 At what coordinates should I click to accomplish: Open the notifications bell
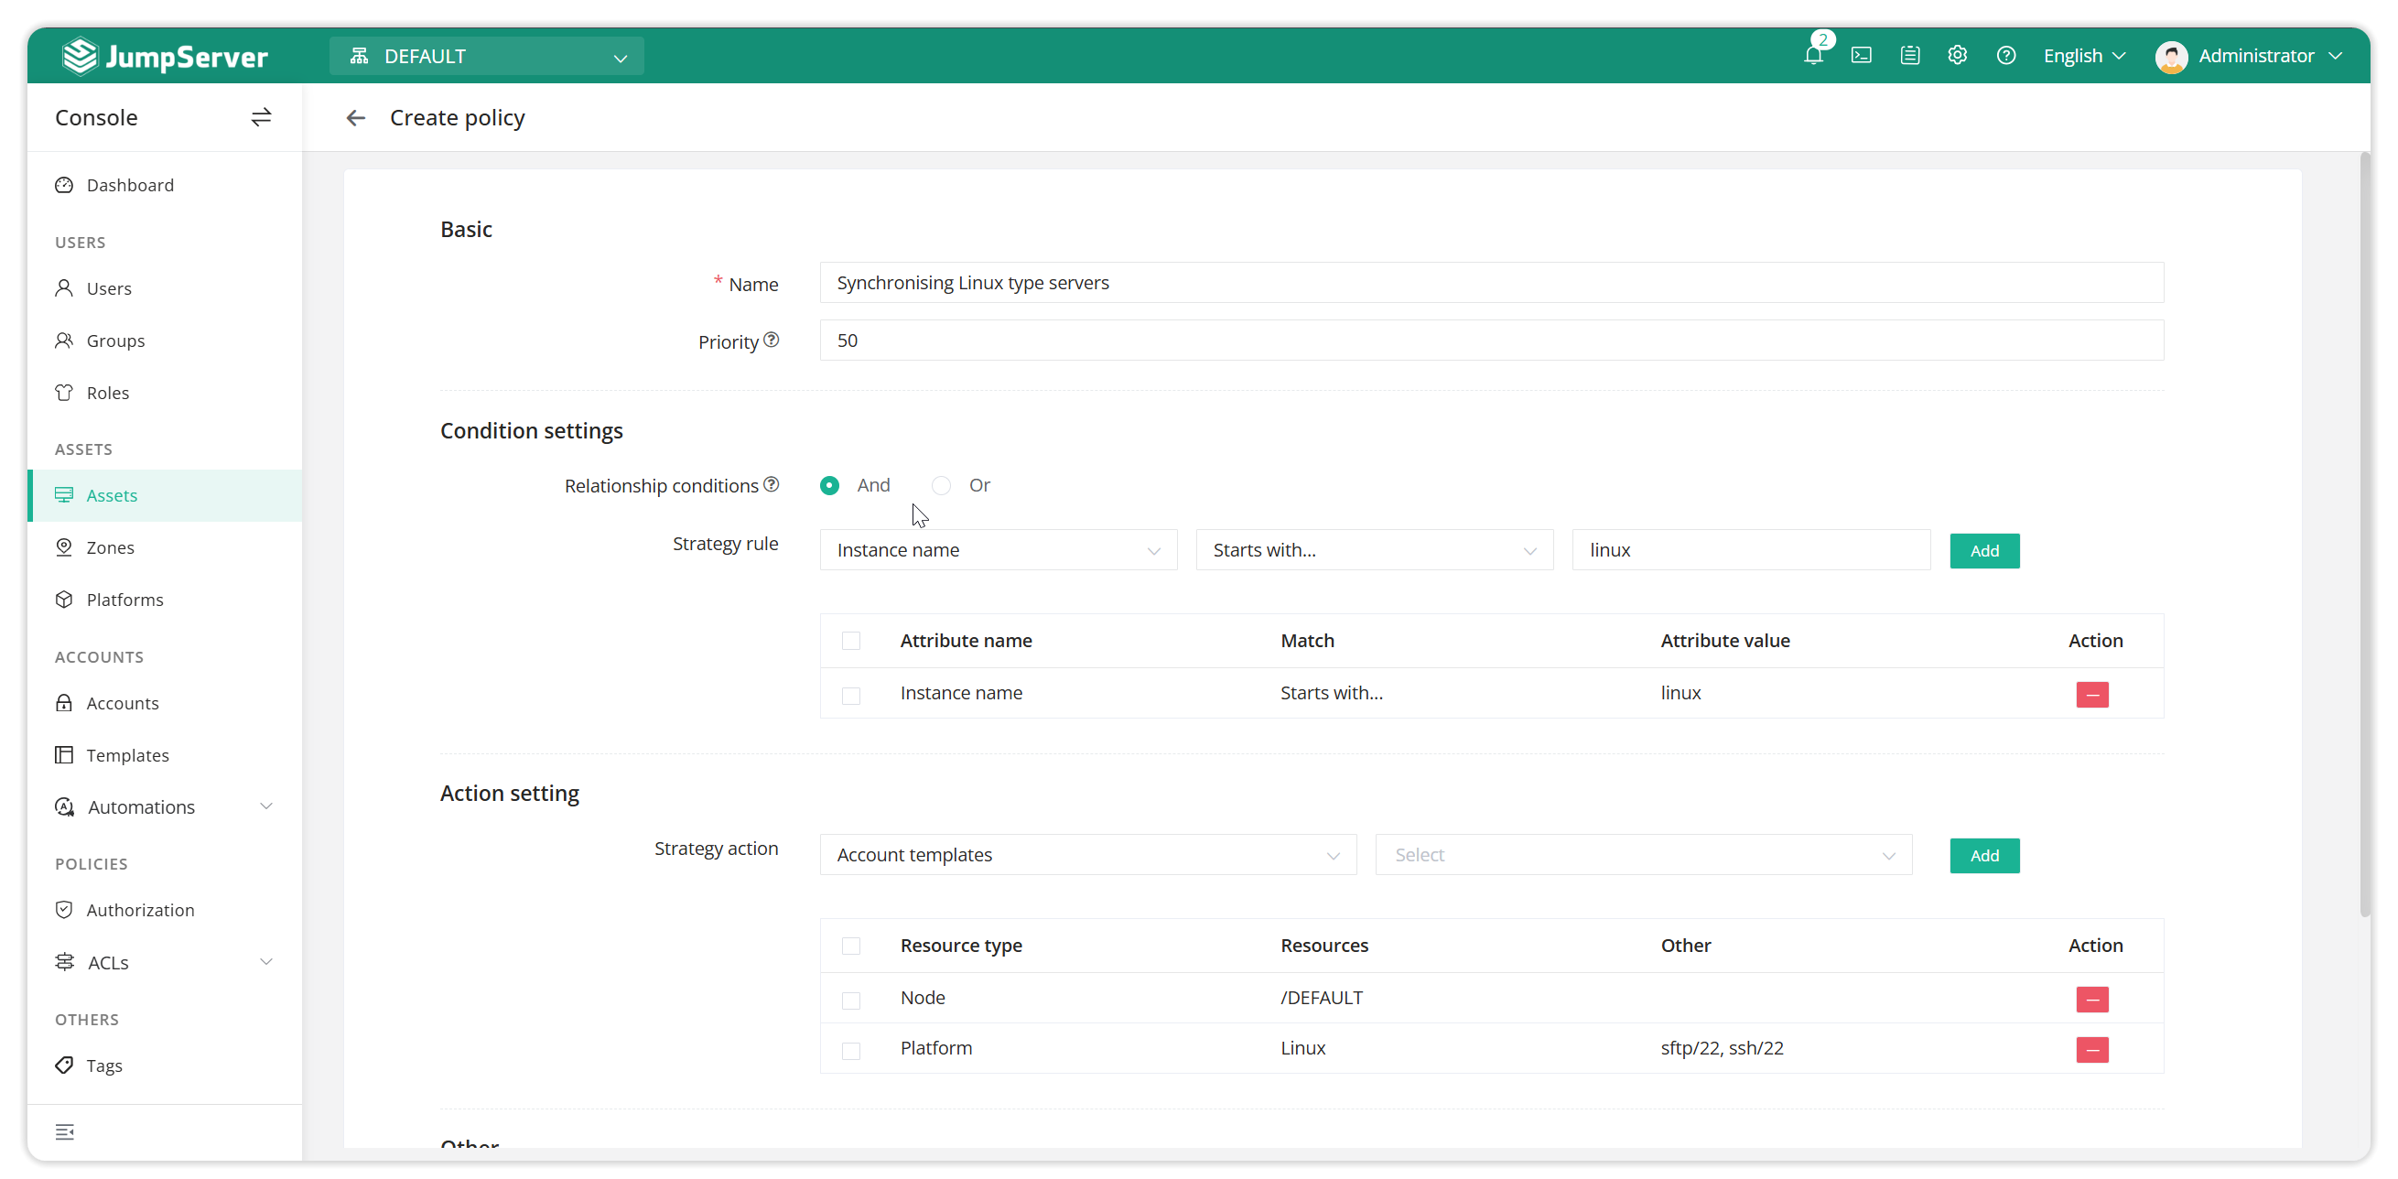pos(1812,56)
